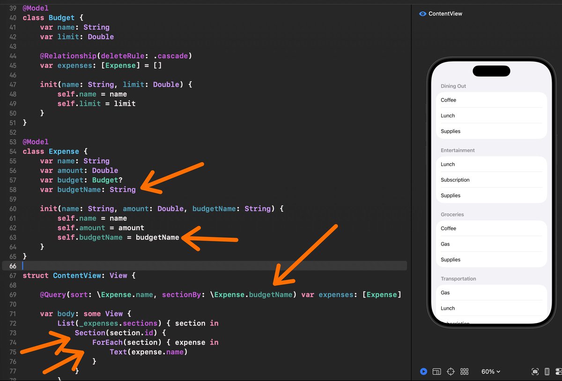Screen dimensions: 562x381
Task: Tap Lunch row under Entertainment in preview
Action: (x=491, y=164)
